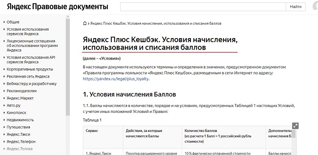
Task: Select Яндекс.Толока in sidebar
Action: tap(19, 149)
